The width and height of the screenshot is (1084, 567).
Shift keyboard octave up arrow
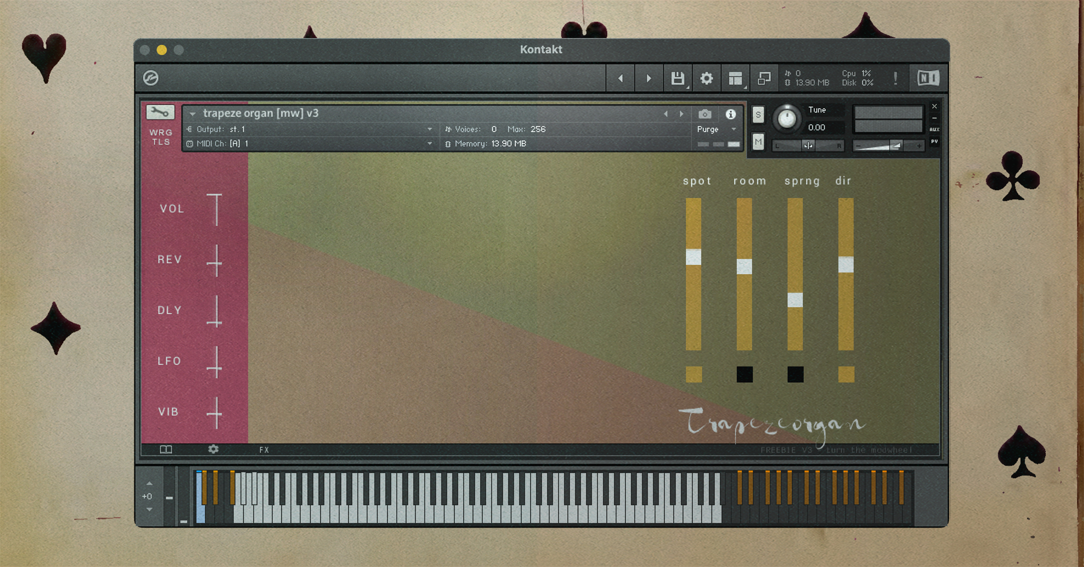149,484
